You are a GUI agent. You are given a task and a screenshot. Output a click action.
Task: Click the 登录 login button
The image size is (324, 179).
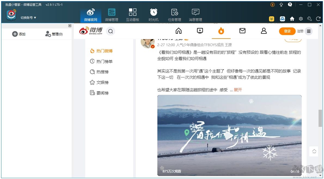[x=287, y=31]
